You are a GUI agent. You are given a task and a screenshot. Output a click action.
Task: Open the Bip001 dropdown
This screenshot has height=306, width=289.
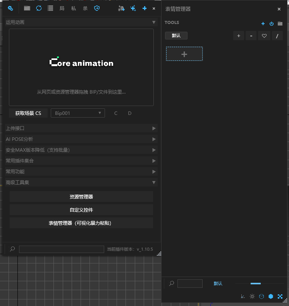[x=78, y=113]
